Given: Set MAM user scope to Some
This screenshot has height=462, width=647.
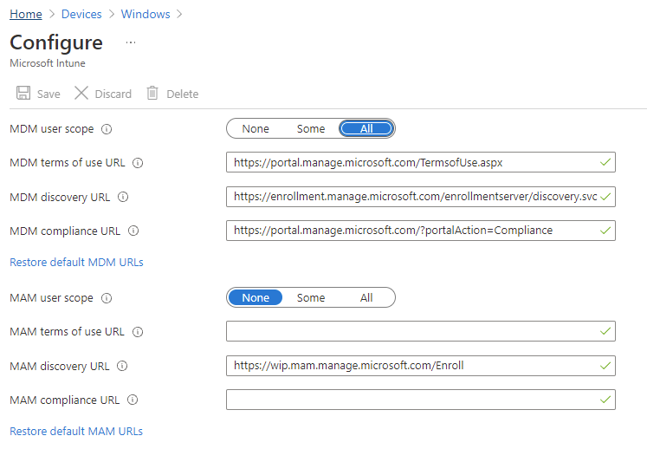Looking at the screenshot, I should point(311,297).
